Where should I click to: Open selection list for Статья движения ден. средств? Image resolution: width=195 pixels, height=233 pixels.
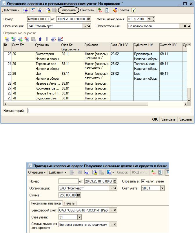pyautogui.click(x=111, y=225)
